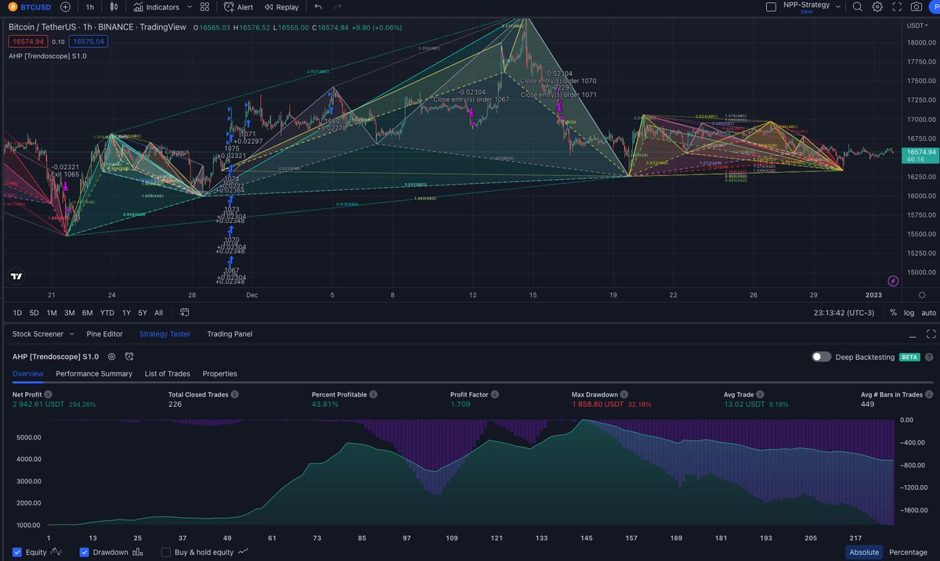Set chart range to 1D
The height and width of the screenshot is (561, 940).
16,313
